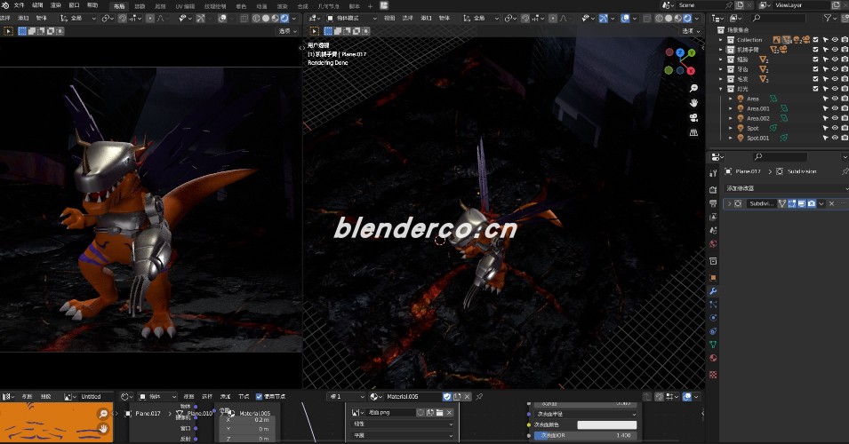Click Material.005 name field in node editor

pos(413,396)
